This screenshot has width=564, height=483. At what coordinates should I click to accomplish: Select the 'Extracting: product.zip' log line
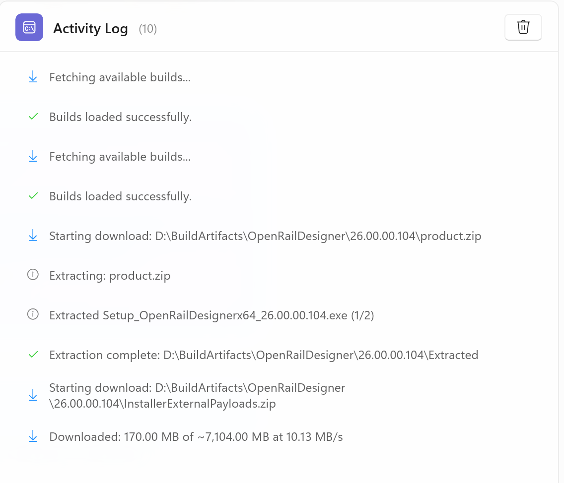110,275
